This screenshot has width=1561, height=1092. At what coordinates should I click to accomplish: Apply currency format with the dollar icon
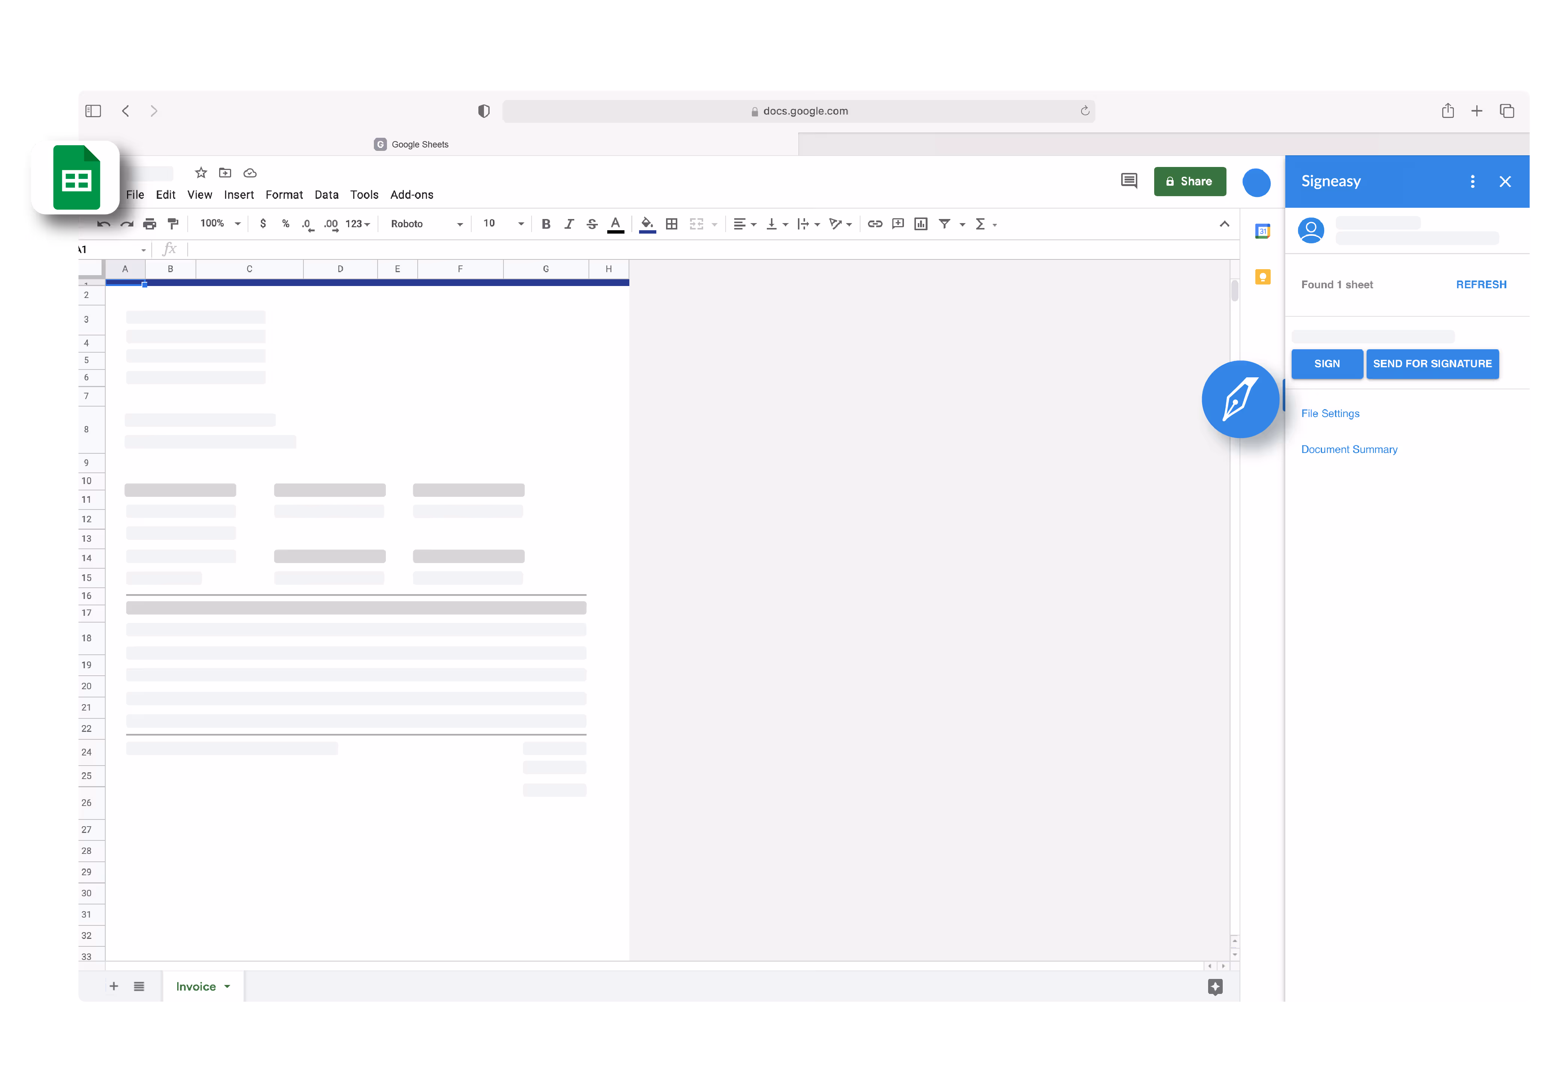264,223
